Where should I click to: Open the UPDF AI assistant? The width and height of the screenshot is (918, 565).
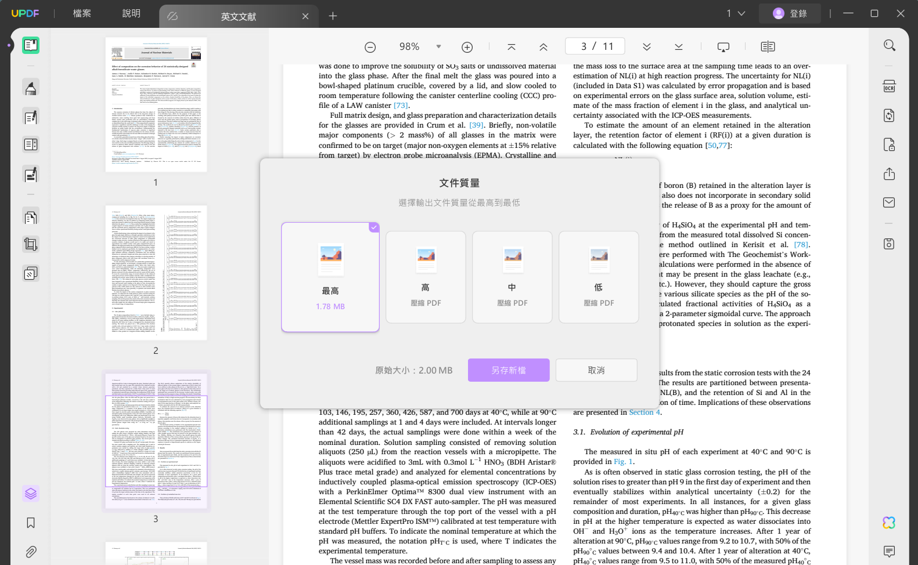(889, 523)
